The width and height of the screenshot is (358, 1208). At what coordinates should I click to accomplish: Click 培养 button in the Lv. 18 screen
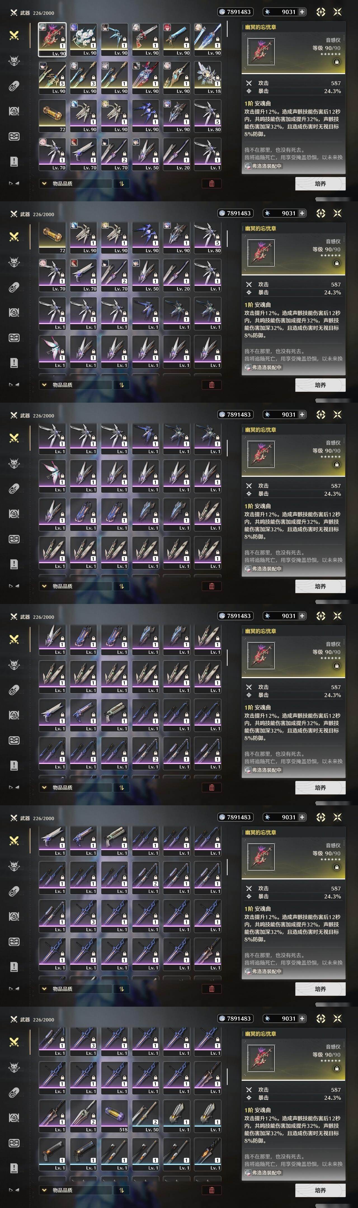(x=321, y=184)
